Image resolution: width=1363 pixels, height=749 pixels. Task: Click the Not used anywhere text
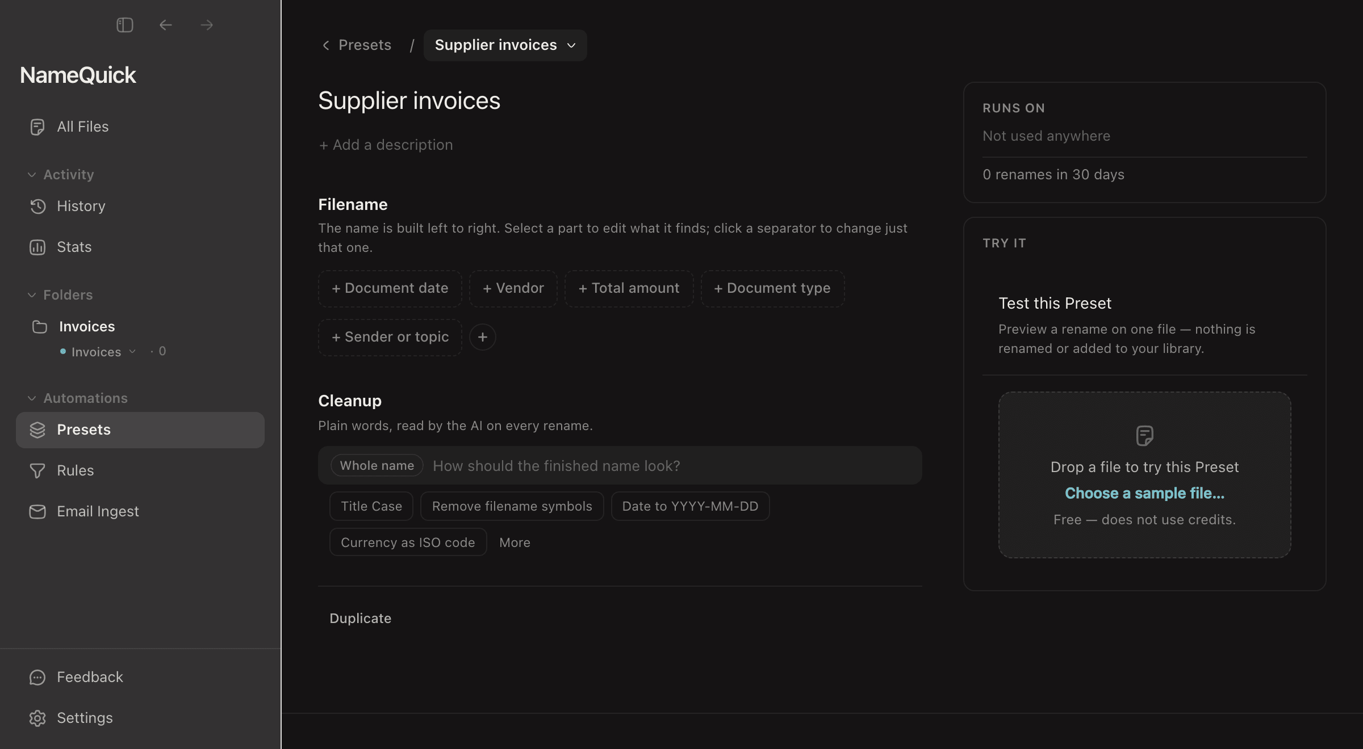coord(1046,136)
